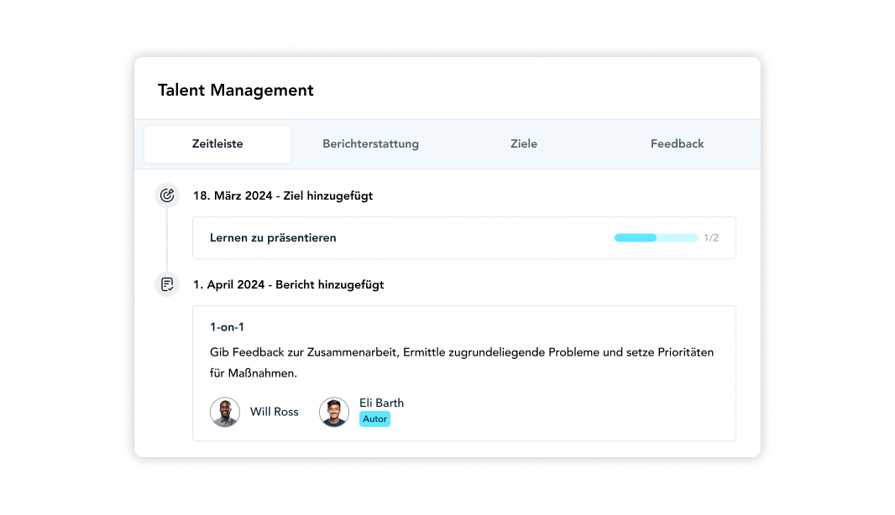This screenshot has width=895, height=515.
Task: Click the 1/2 progress counter
Action: [x=711, y=238]
